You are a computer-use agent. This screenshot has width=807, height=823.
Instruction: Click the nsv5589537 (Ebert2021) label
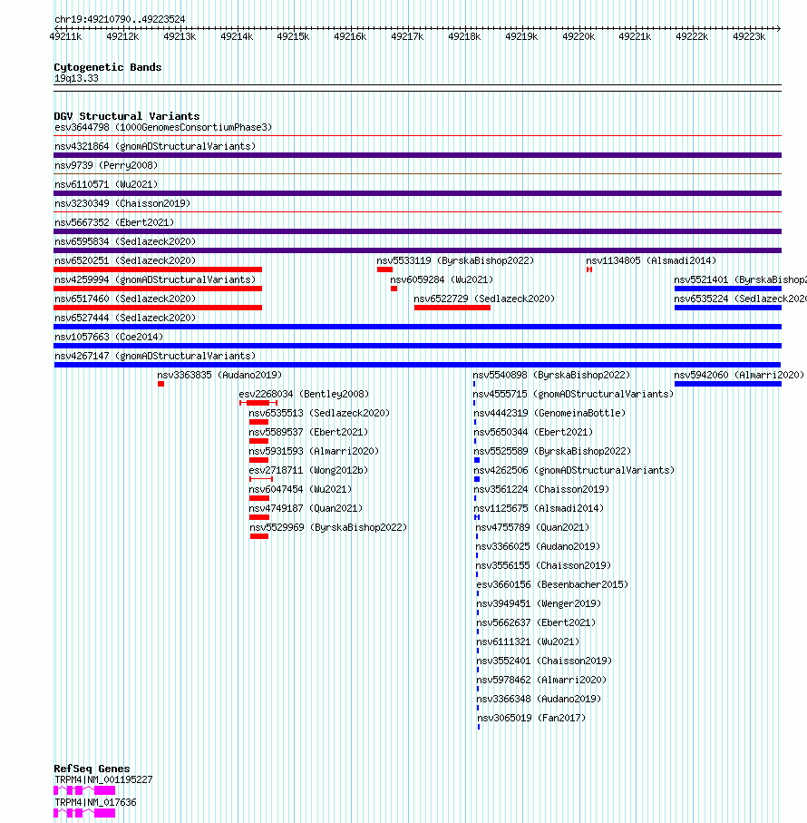tap(308, 432)
